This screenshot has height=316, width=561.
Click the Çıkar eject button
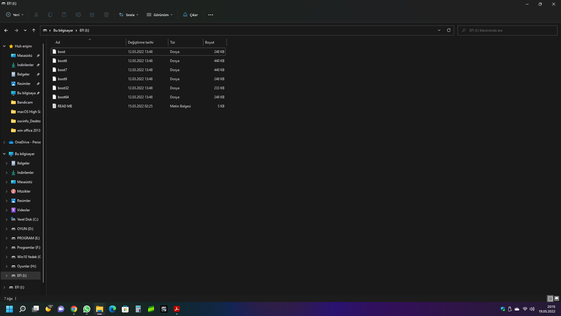[x=191, y=15]
